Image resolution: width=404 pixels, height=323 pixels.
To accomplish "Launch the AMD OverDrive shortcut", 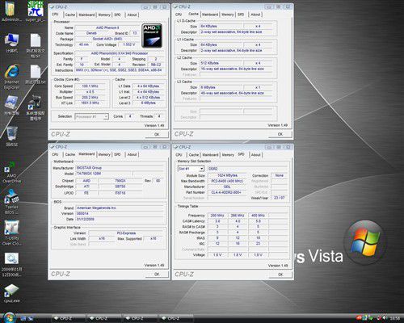I will point(11,172).
